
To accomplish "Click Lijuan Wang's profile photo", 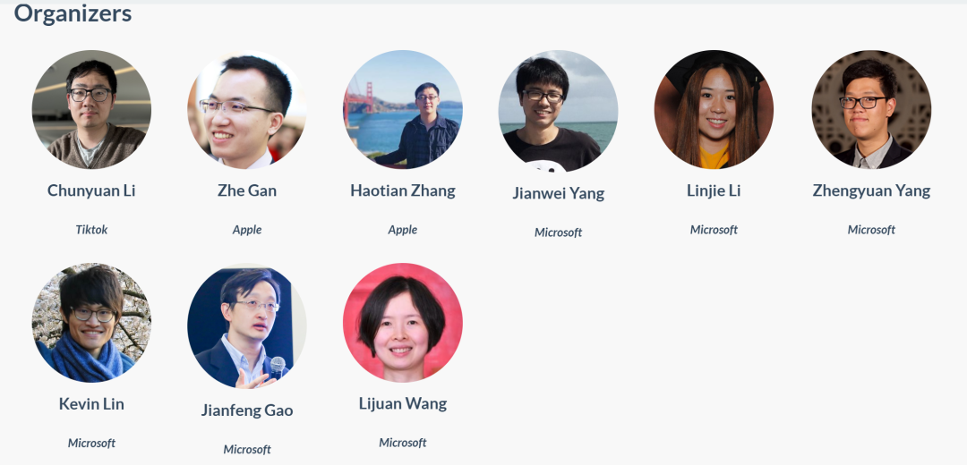I will pyautogui.click(x=403, y=323).
